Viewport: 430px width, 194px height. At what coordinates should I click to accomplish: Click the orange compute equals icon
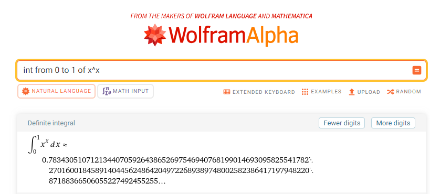416,70
